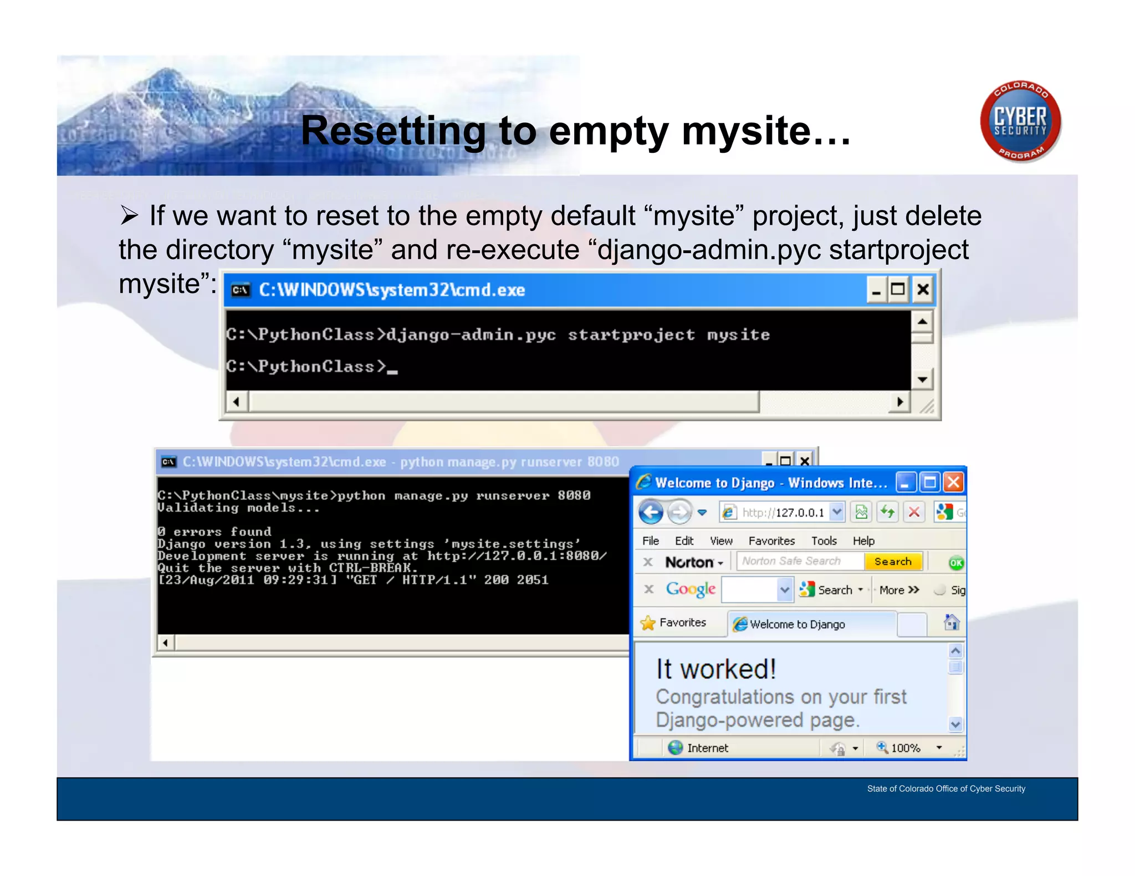Open the Google Search options arrow
This screenshot has height=876, width=1135.
pos(861,590)
